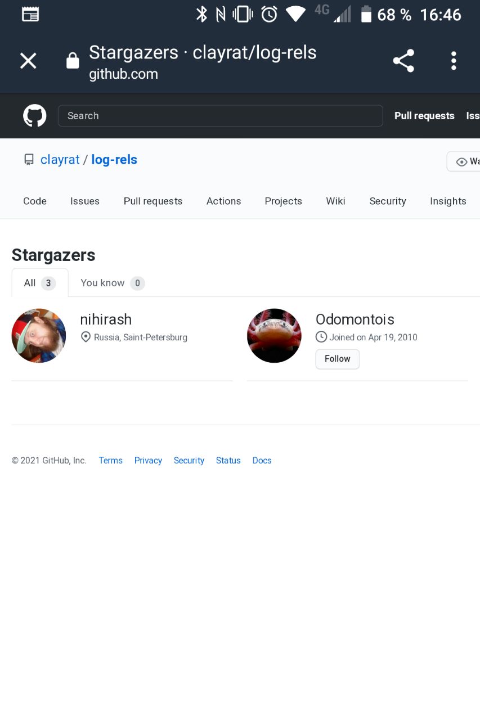
Task: Open Pull requests in top header
Action: coord(424,116)
